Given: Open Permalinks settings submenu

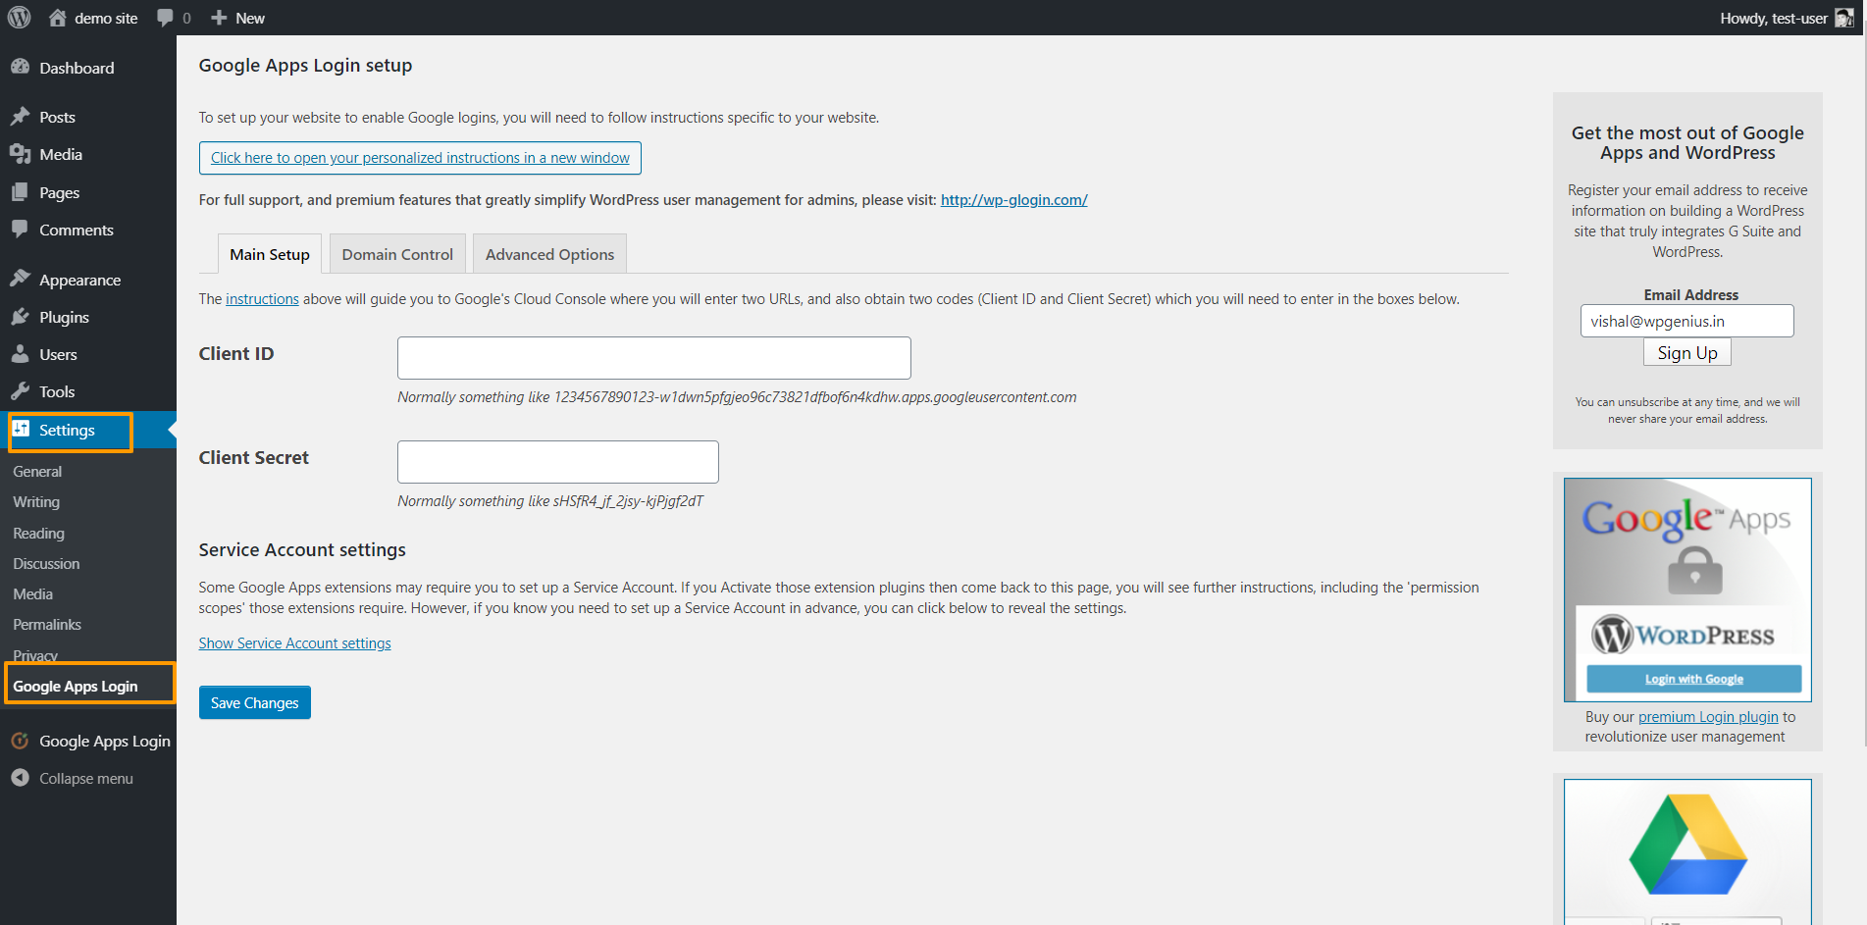Looking at the screenshot, I should pyautogui.click(x=47, y=624).
